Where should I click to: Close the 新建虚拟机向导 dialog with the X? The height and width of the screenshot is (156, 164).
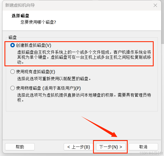click(155, 5)
